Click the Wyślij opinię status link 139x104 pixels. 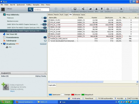point(76,98)
